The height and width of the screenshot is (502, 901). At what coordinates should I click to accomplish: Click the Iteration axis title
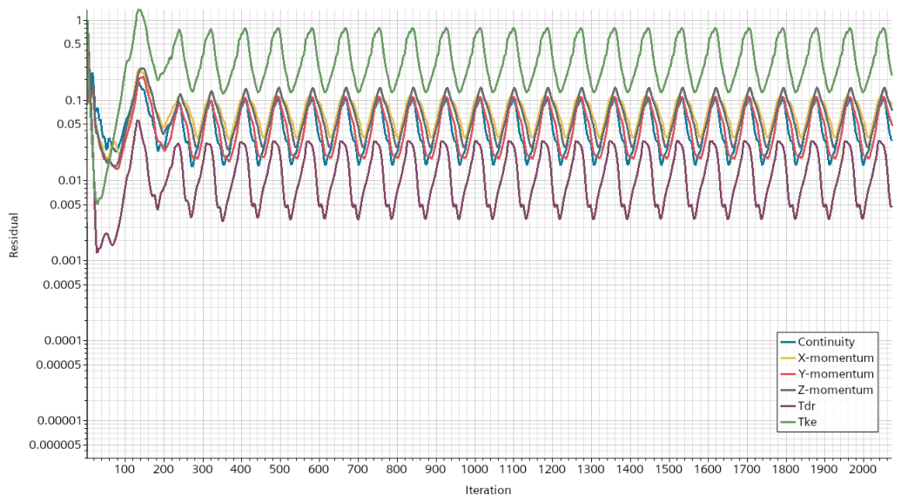pos(488,490)
